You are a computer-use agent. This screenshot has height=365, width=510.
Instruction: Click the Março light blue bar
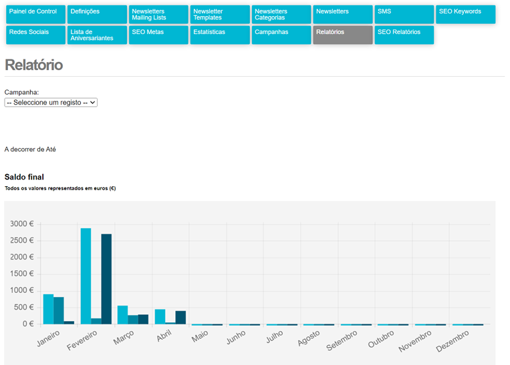pos(122,315)
